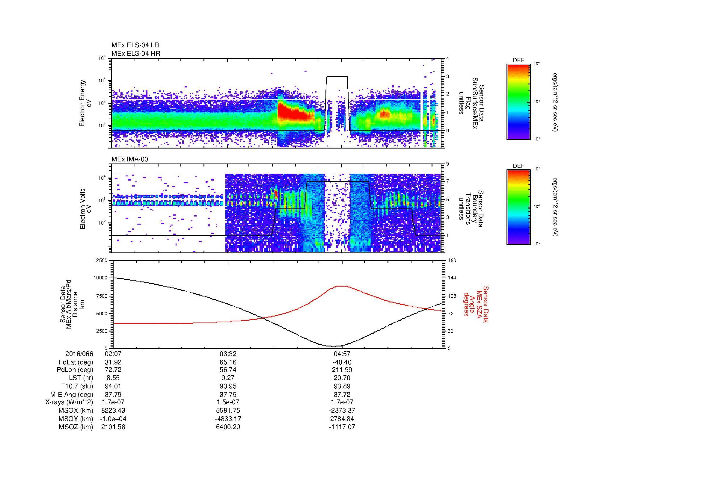Click the 'MEx IMA-00' panel title

point(129,159)
